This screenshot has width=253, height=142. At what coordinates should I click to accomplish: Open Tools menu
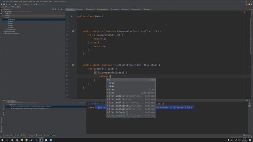click(x=38, y=2)
